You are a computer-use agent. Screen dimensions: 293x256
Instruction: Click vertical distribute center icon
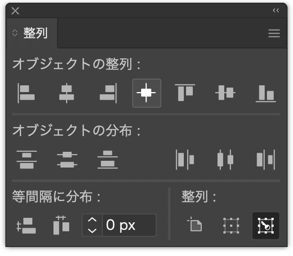[x=67, y=159]
